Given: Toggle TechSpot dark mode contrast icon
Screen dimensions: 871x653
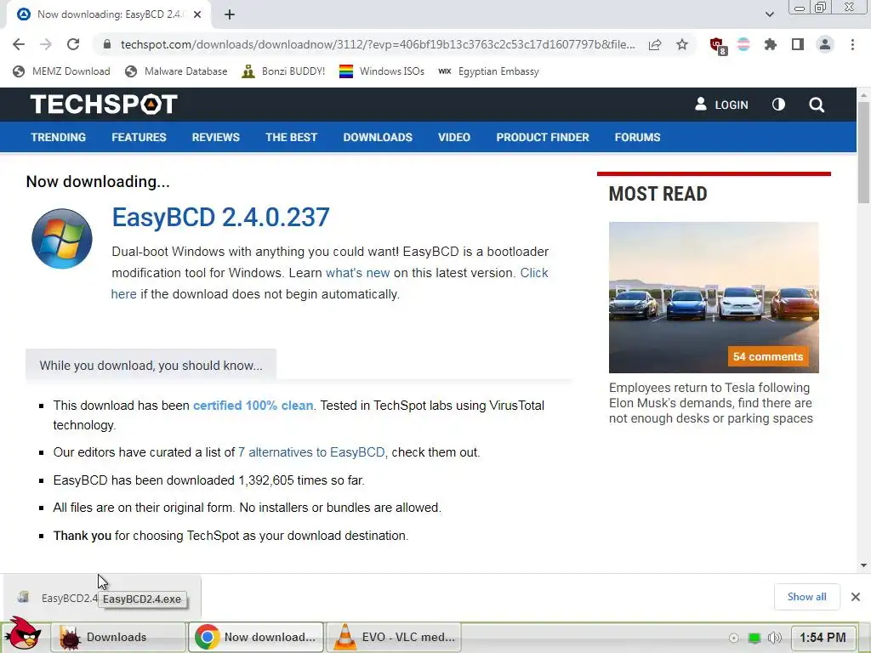Looking at the screenshot, I should (x=779, y=105).
